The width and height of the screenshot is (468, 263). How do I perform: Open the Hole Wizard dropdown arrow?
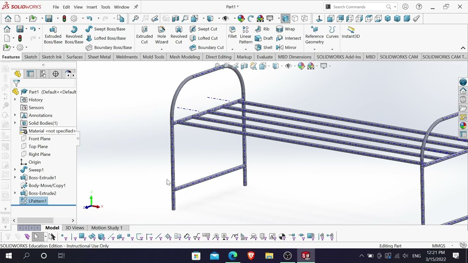coord(162,49)
